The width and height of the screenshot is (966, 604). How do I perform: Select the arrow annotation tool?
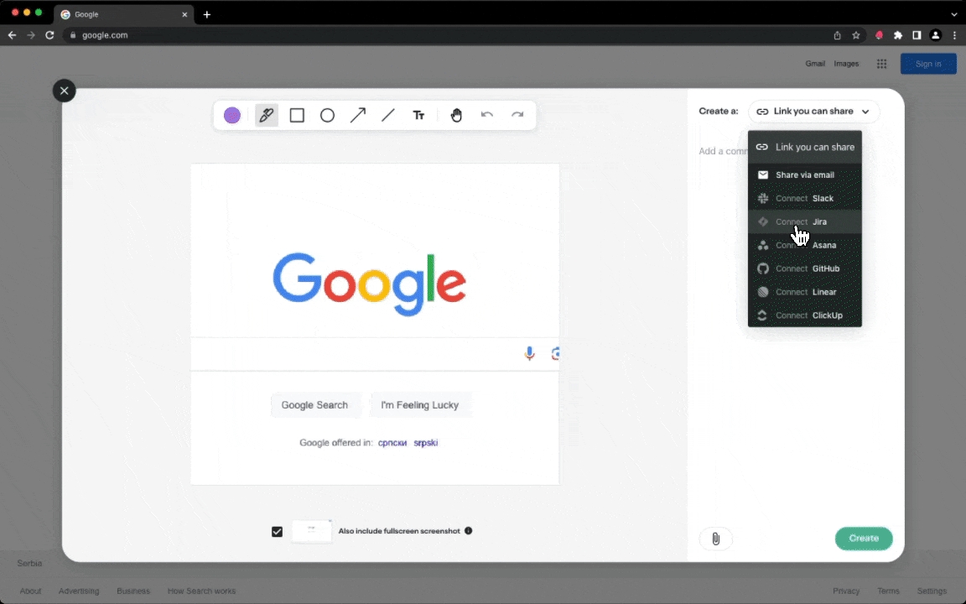[x=358, y=116]
